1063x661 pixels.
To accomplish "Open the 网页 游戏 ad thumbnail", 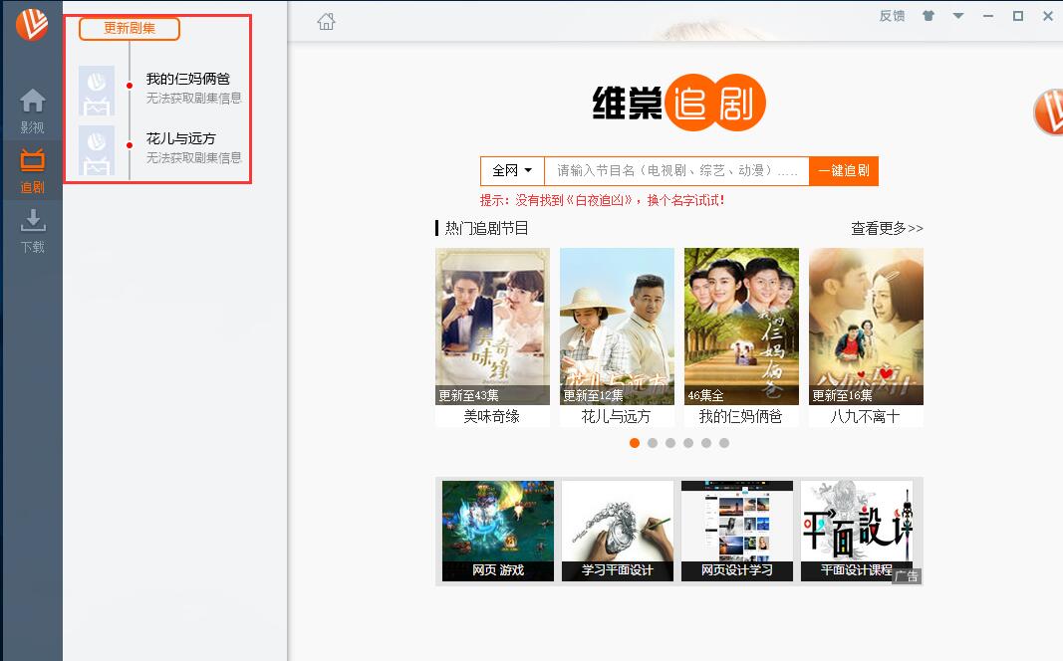I will tap(497, 531).
